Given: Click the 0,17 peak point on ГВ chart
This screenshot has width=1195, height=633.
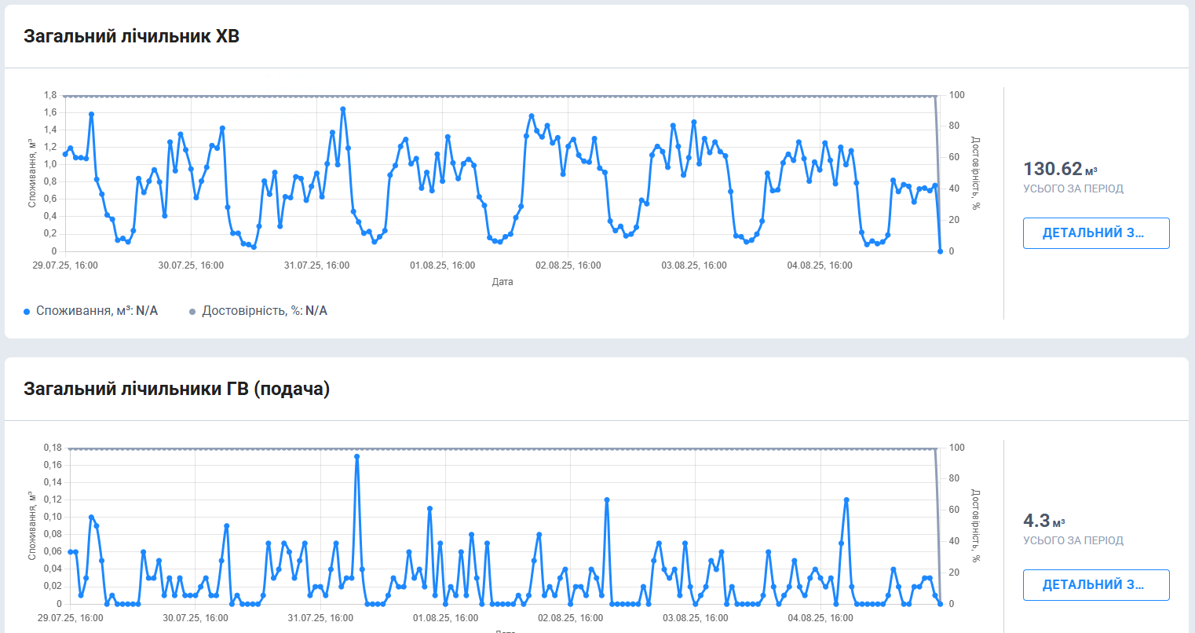Looking at the screenshot, I should 357,456.
